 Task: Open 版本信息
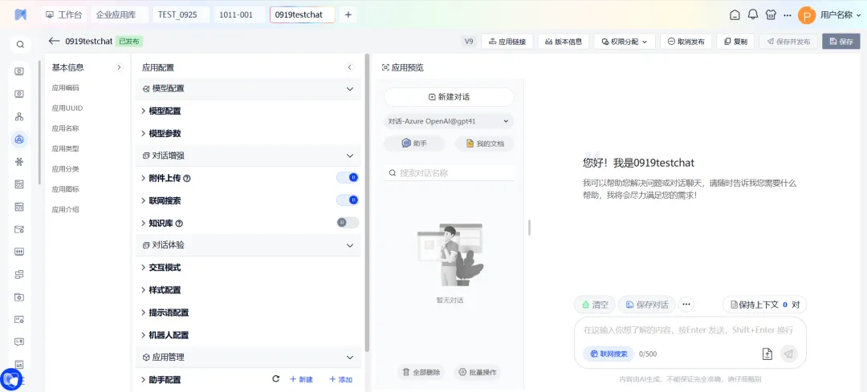pyautogui.click(x=564, y=42)
